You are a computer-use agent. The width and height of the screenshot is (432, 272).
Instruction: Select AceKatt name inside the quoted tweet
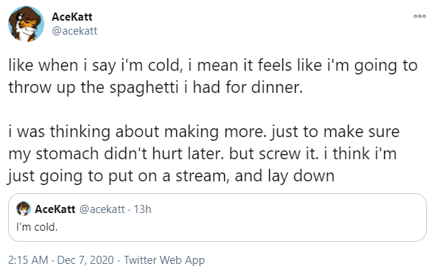click(55, 209)
